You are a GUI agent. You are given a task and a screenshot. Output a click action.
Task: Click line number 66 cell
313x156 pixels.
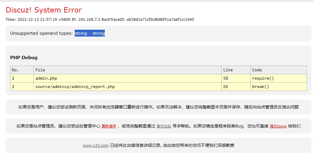[226, 87]
